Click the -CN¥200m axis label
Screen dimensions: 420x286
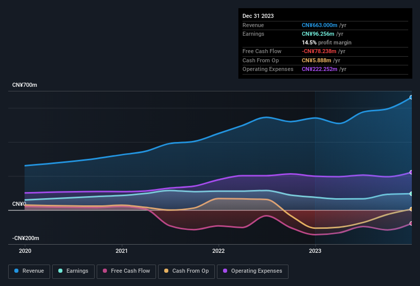click(x=26, y=238)
